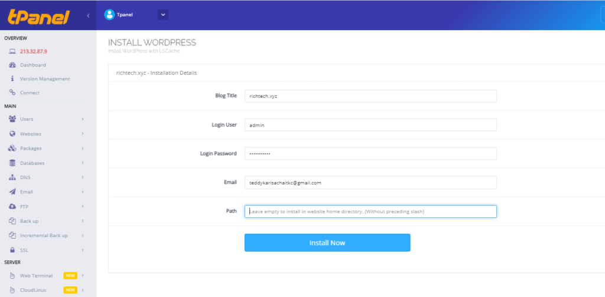Expand the Email submenu chevron
This screenshot has width=605, height=297.
(x=83, y=192)
